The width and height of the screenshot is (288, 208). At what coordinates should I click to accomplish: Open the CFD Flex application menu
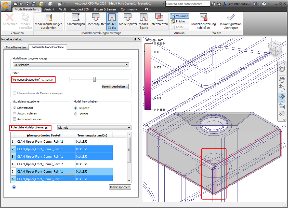(x=6, y=6)
